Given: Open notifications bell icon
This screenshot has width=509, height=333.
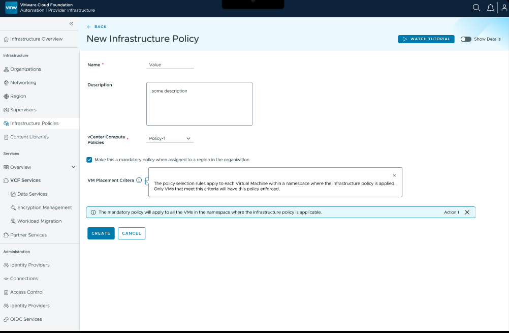Looking at the screenshot, I should click(490, 8).
